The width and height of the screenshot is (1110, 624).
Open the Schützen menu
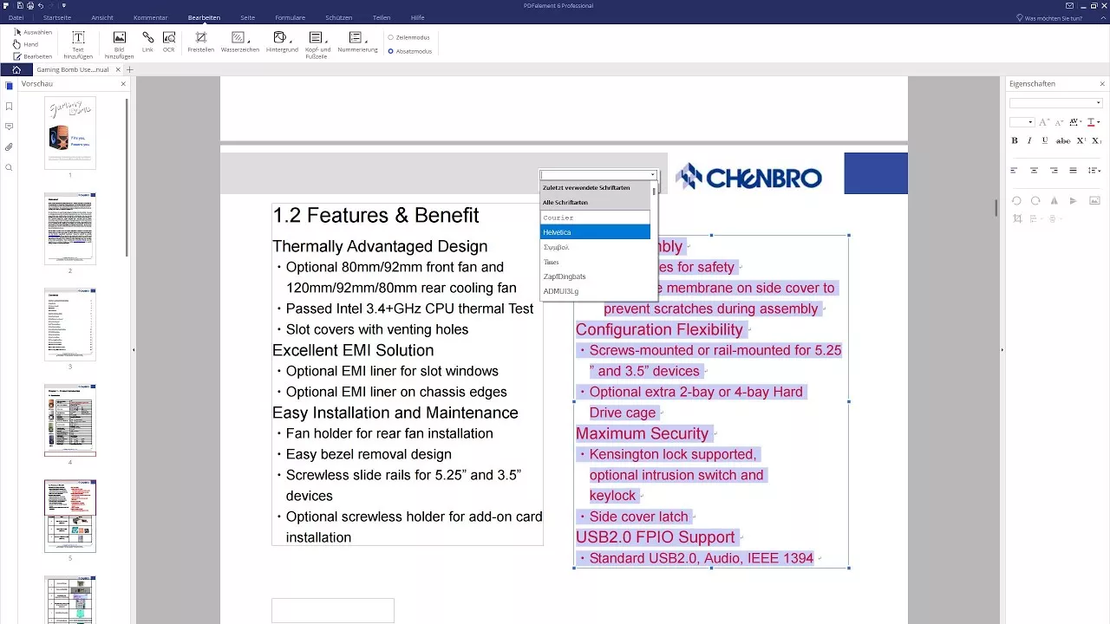(x=338, y=16)
